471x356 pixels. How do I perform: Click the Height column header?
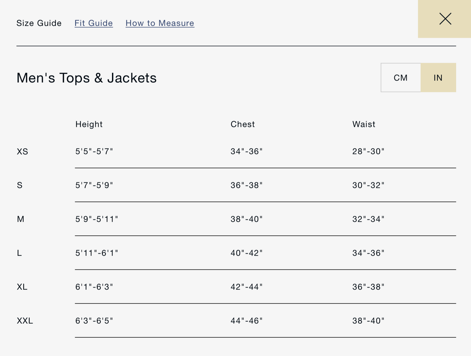click(89, 124)
